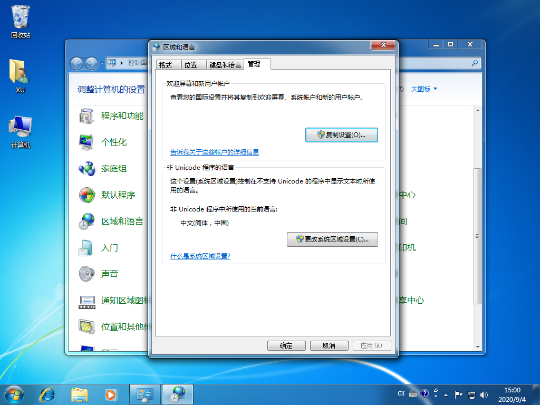Open recent pages dropdown beside nav arrows
Image resolution: width=540 pixels, height=405 pixels.
pyautogui.click(x=102, y=64)
